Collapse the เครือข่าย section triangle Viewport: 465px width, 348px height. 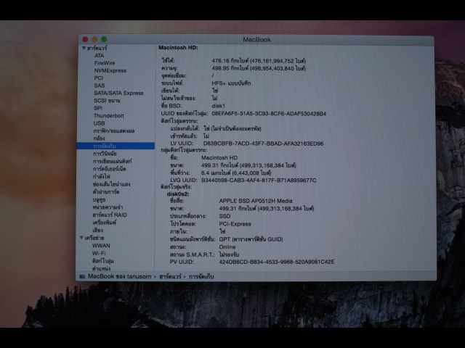[81, 238]
